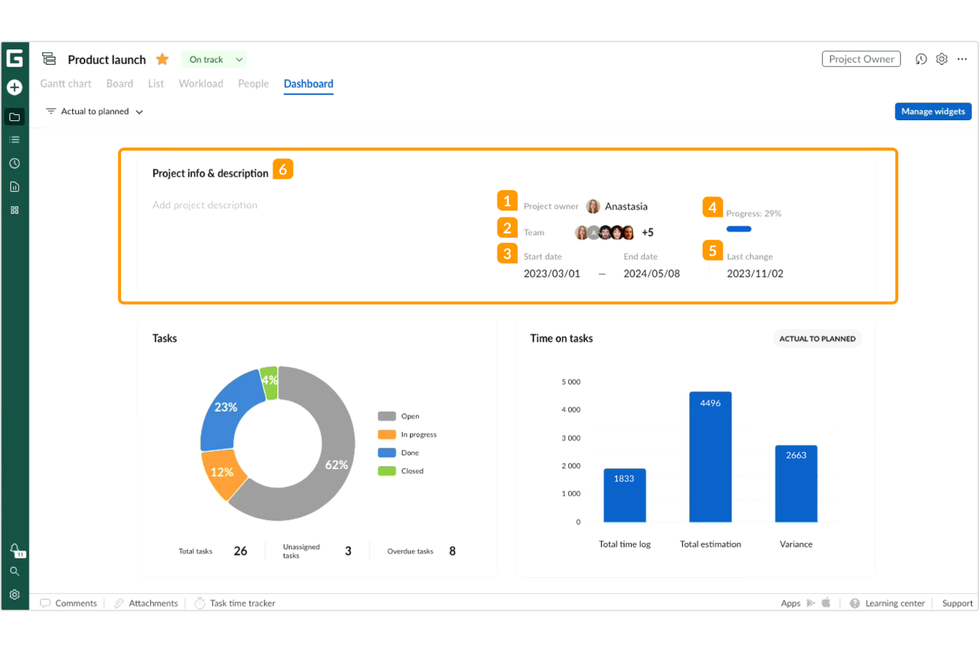Open the history clock icon near Project Owner
This screenshot has width=979, height=652.
point(921,59)
